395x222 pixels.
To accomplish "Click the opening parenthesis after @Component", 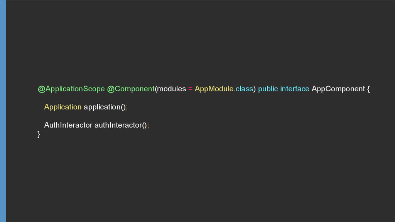I will [x=156, y=89].
